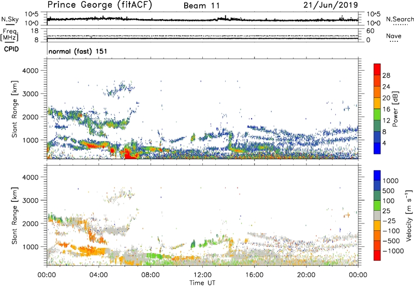Screen dimensions: 414x286
Task: Click the 16 label on Power colorbar
Action: click(x=386, y=109)
